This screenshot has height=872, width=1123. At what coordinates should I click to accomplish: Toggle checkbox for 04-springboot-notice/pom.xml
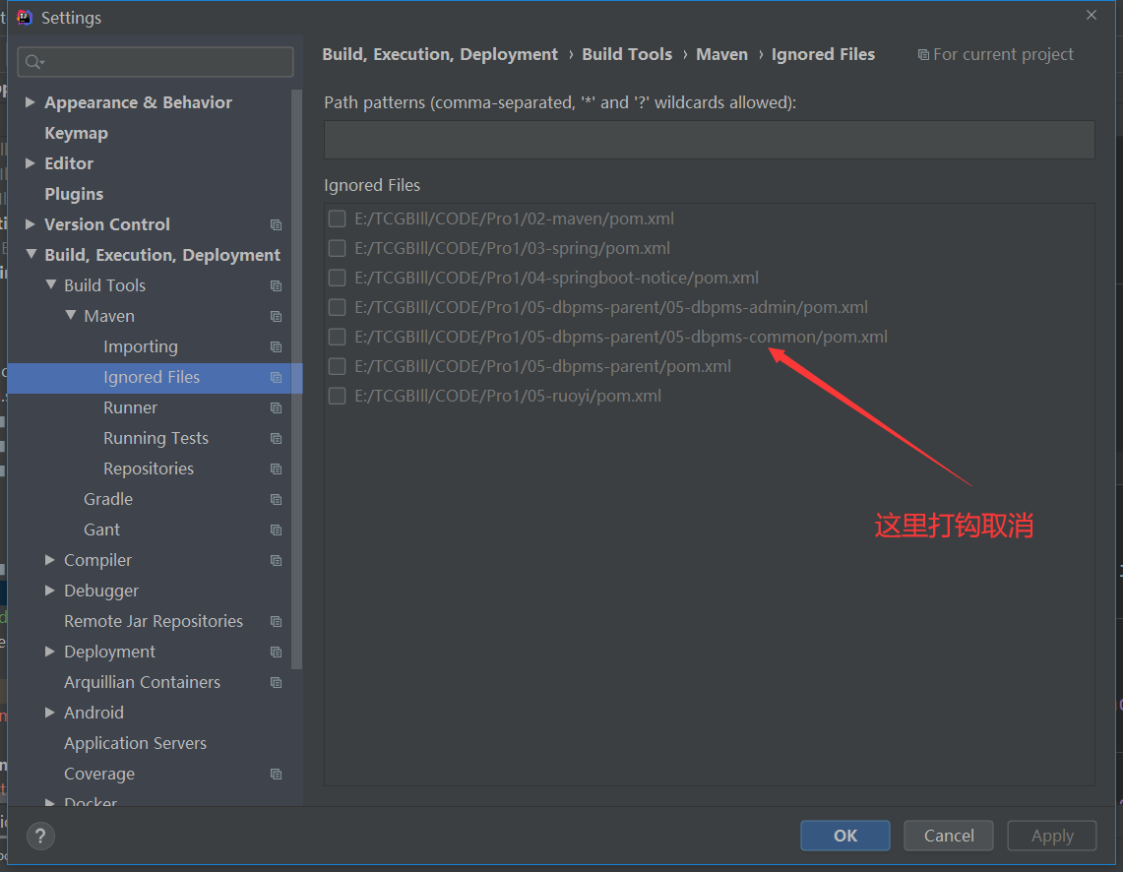337,278
